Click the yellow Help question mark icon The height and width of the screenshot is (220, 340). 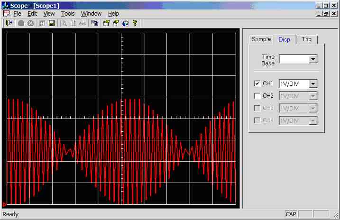135,23
